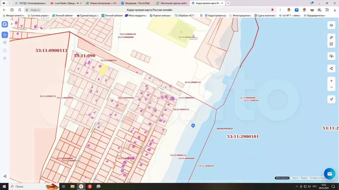
Task: Open the taskbar clock and date
Action: [324, 187]
